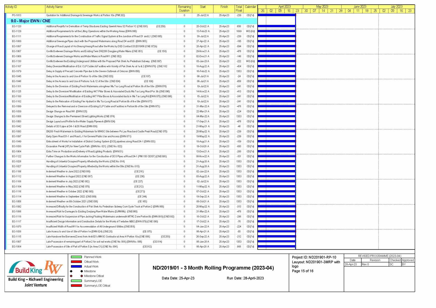
Task: Click 'Extra Time on Production and Delivery' activity name
Action: pyautogui.click(x=85, y=151)
